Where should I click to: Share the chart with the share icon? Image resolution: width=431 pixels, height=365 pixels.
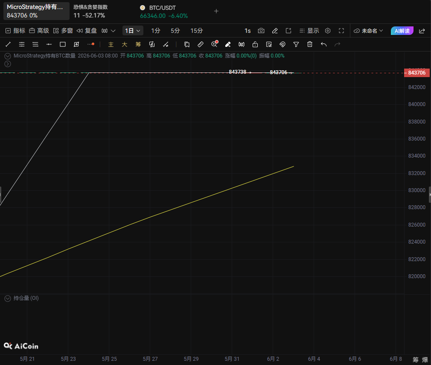422,31
